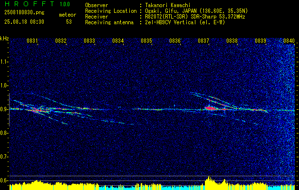Click the 0839 time marker
Screen dimensions: 299x190
[260, 41]
